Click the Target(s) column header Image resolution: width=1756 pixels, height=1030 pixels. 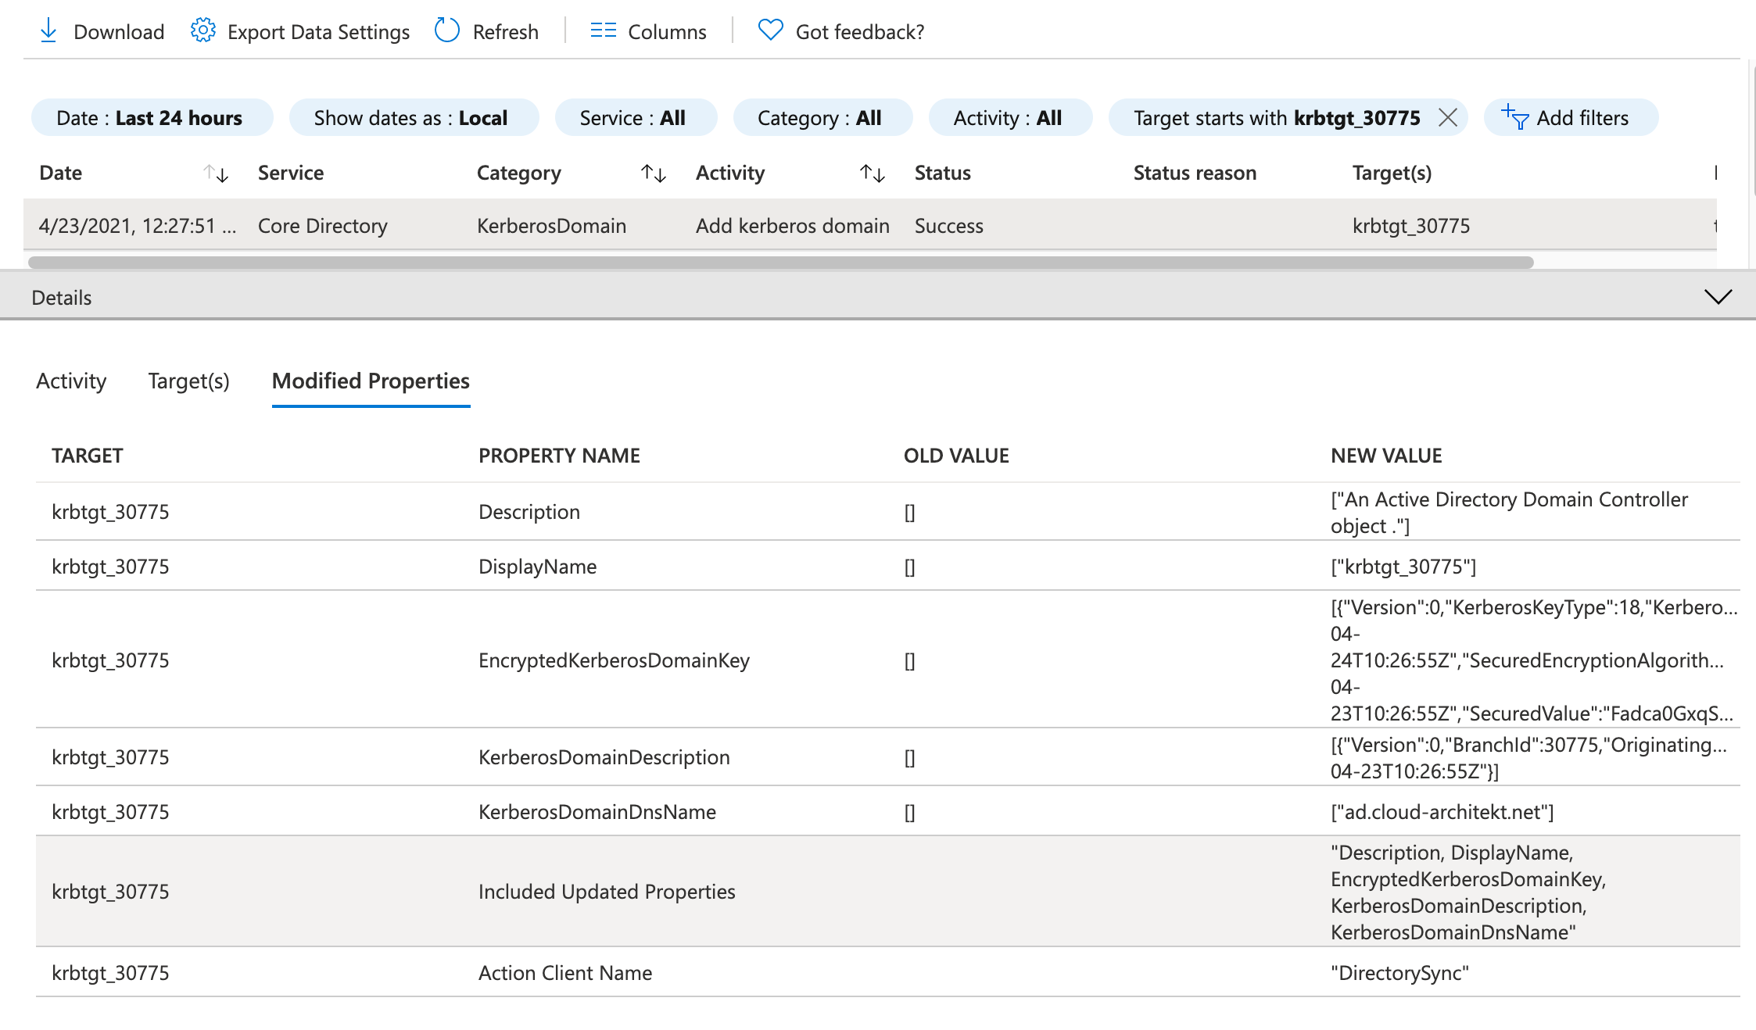(x=1392, y=173)
